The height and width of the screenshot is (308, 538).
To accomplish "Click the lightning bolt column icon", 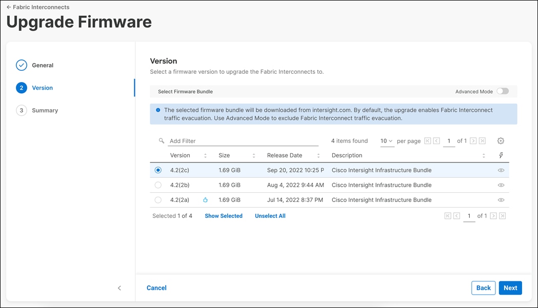I will click(501, 155).
